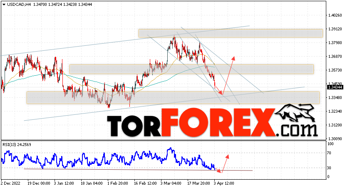This screenshot has height=188, width=345.
Task: Click the 1.39120 price axis label
Action: [335, 29]
